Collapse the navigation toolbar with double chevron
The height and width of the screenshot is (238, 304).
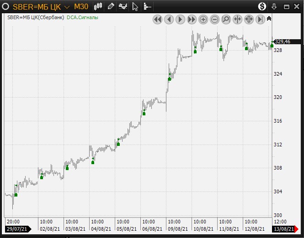[x=269, y=19]
